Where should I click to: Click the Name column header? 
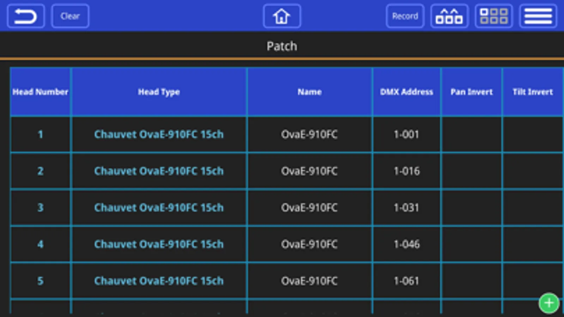310,92
